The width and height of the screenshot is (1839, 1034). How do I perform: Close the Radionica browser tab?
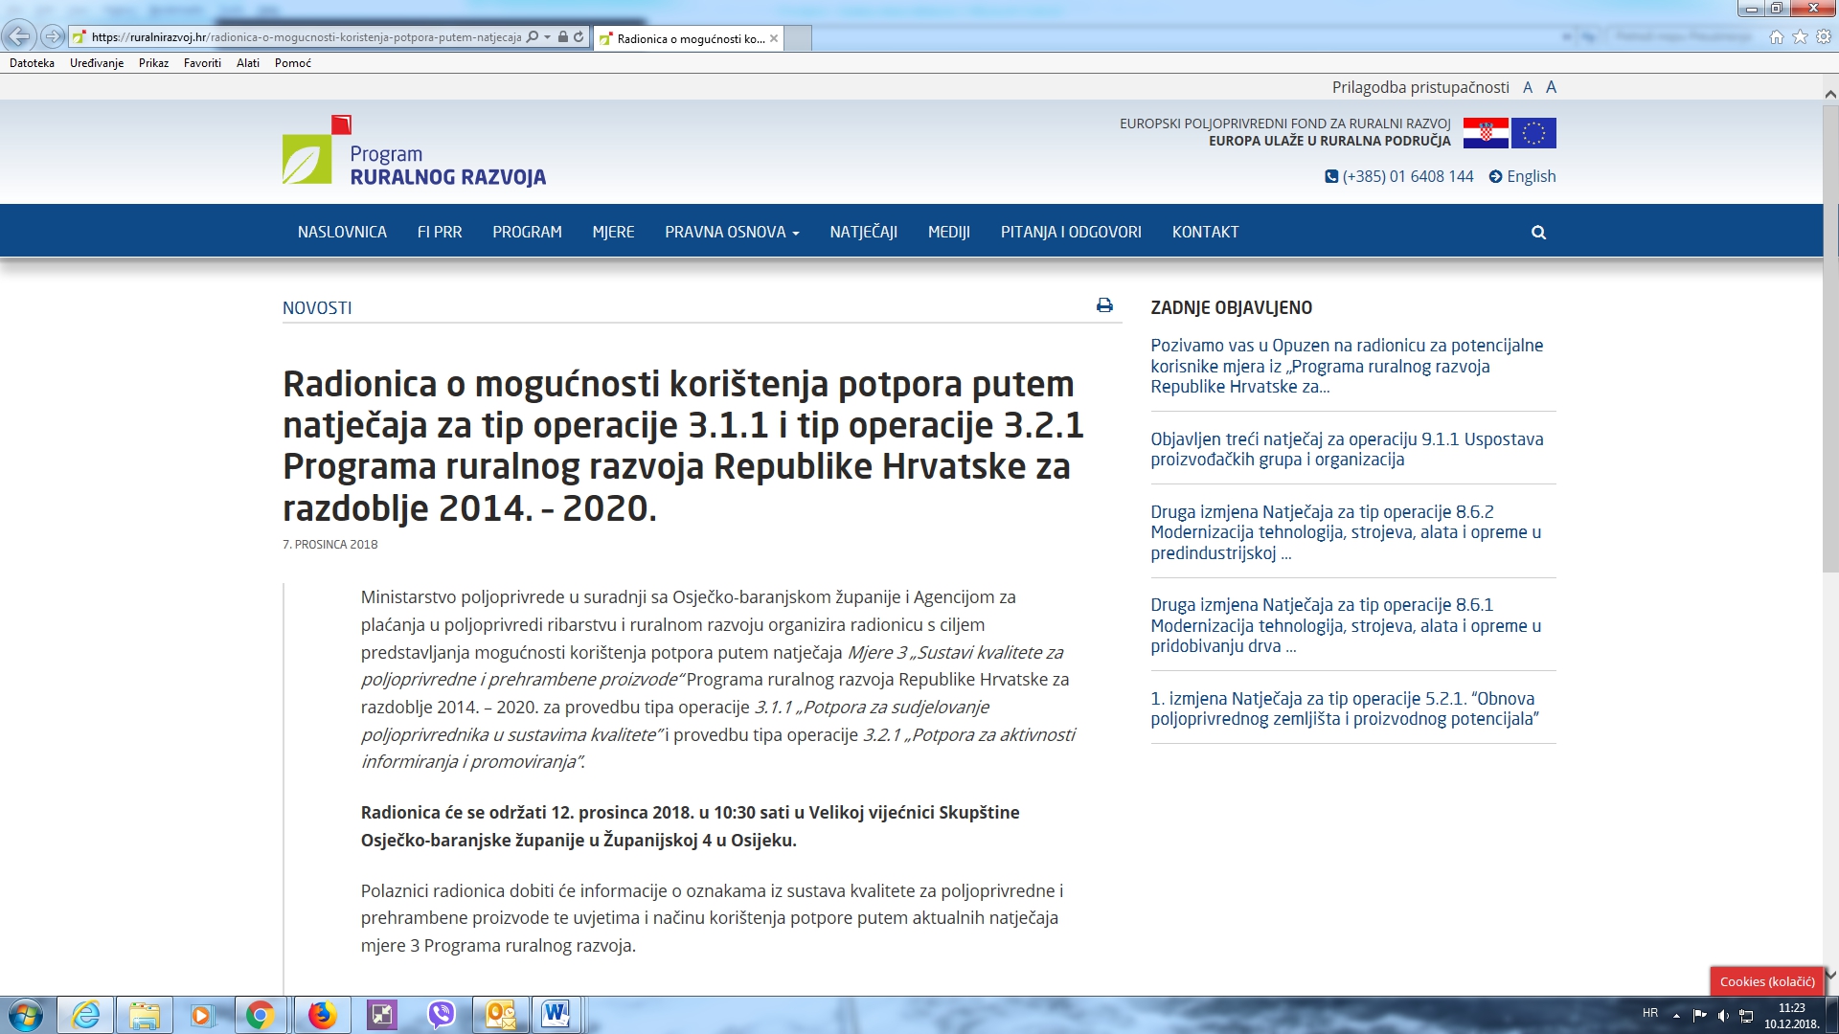point(774,38)
